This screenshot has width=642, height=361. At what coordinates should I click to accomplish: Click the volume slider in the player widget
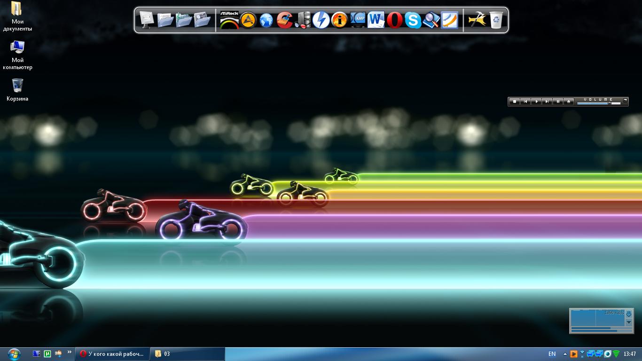598,103
